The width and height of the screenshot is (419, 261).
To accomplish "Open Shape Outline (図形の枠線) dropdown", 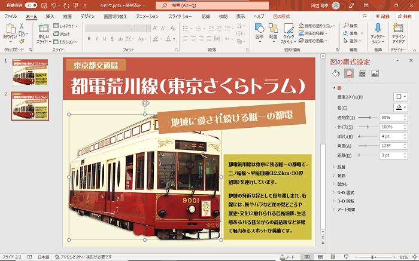I will click(x=313, y=33).
